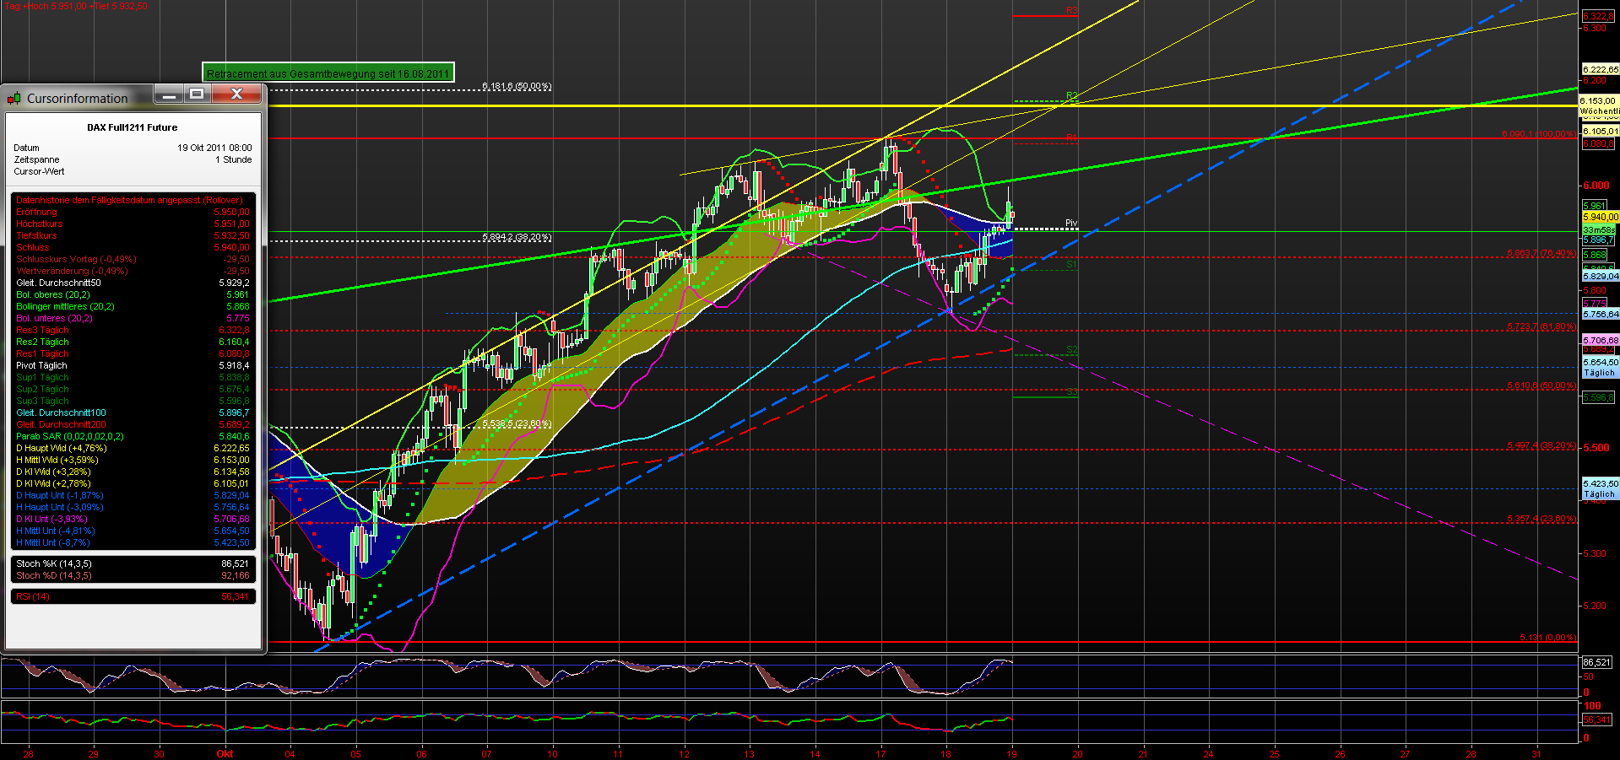The image size is (1620, 760).
Task: Select the "Gleit. Durchschnitt50" indicator row
Action: (60, 283)
